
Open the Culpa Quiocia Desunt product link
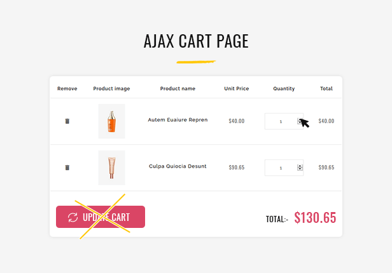coord(178,166)
